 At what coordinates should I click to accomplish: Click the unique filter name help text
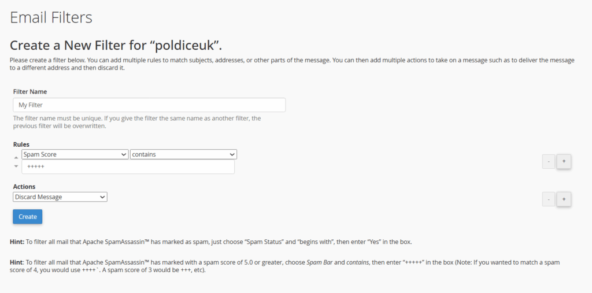pos(137,122)
